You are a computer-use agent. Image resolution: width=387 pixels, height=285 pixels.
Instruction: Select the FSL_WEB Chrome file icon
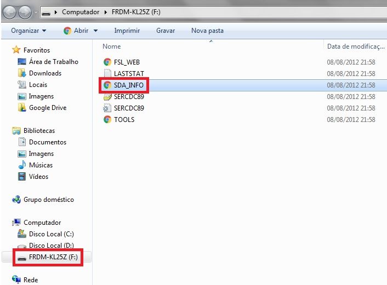107,62
